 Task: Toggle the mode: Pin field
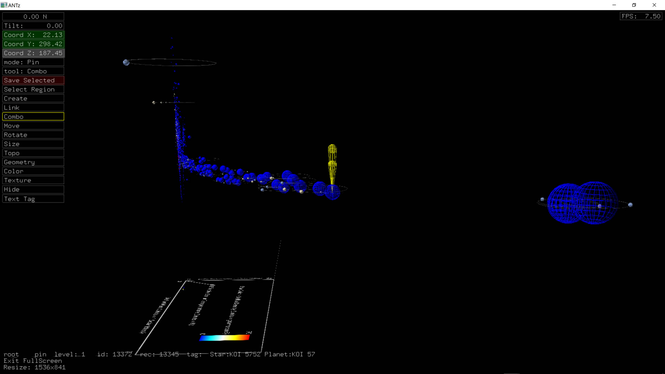pyautogui.click(x=33, y=62)
